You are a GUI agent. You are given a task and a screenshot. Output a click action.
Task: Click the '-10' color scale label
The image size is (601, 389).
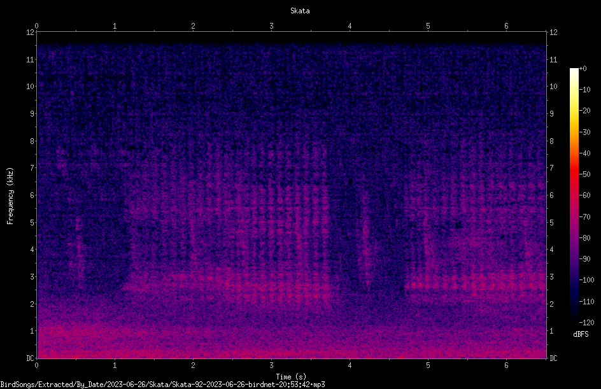coord(584,90)
